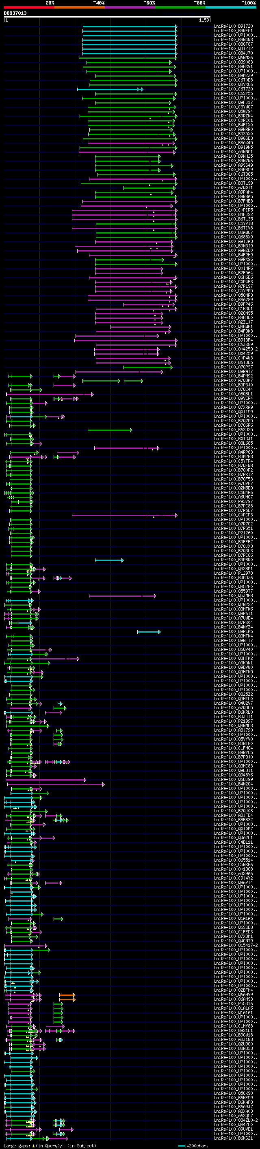The width and height of the screenshot is (260, 1149).
Task: Select the UniRef100_Q1A1A6 label
Action: pos(233,1008)
